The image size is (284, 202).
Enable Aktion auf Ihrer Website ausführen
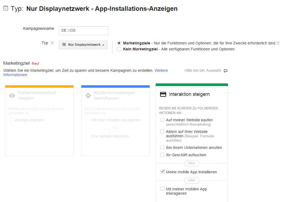(x=162, y=132)
